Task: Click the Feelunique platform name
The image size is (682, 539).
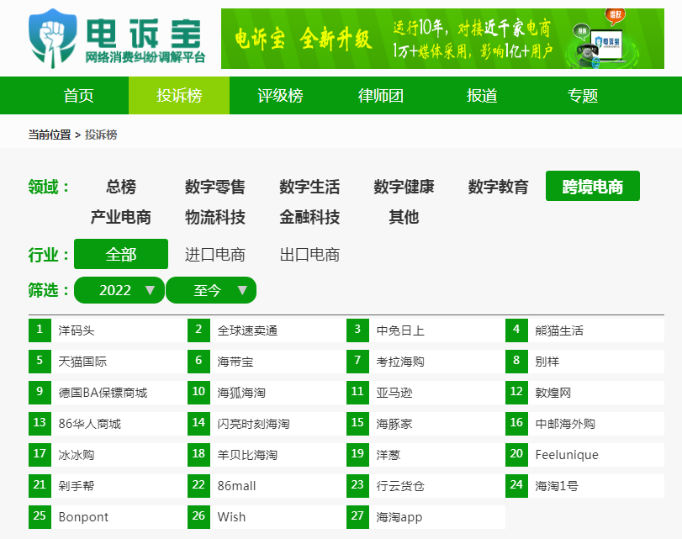Action: click(567, 455)
